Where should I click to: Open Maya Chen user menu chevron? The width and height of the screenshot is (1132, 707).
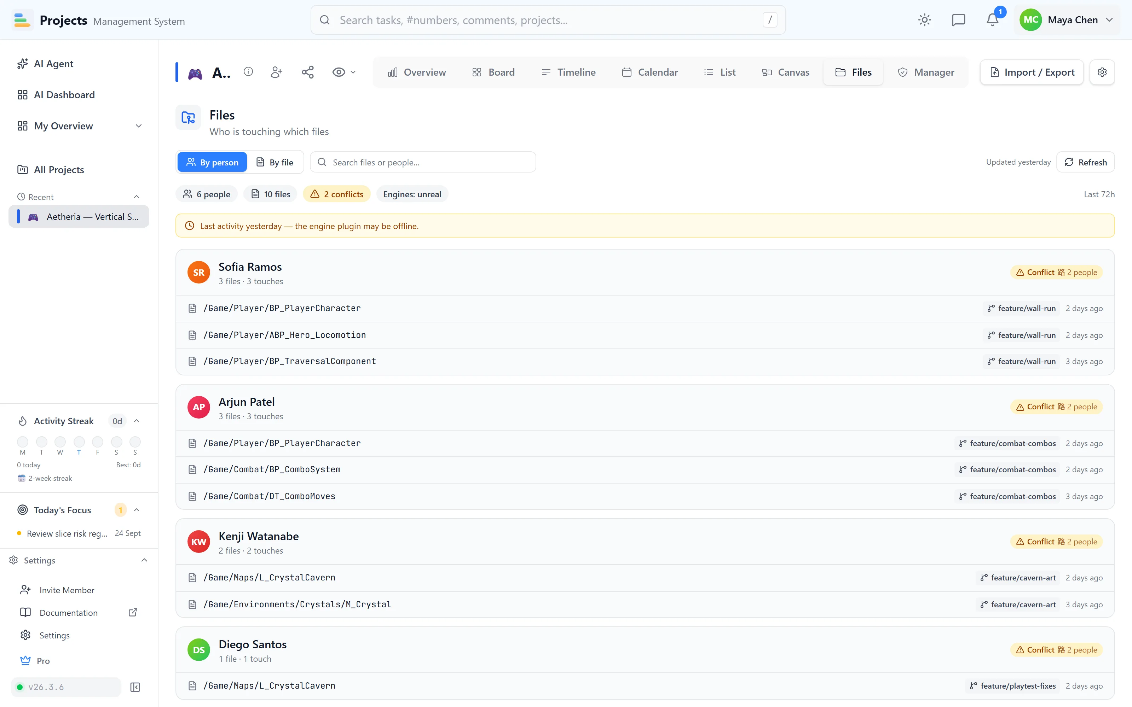point(1110,20)
